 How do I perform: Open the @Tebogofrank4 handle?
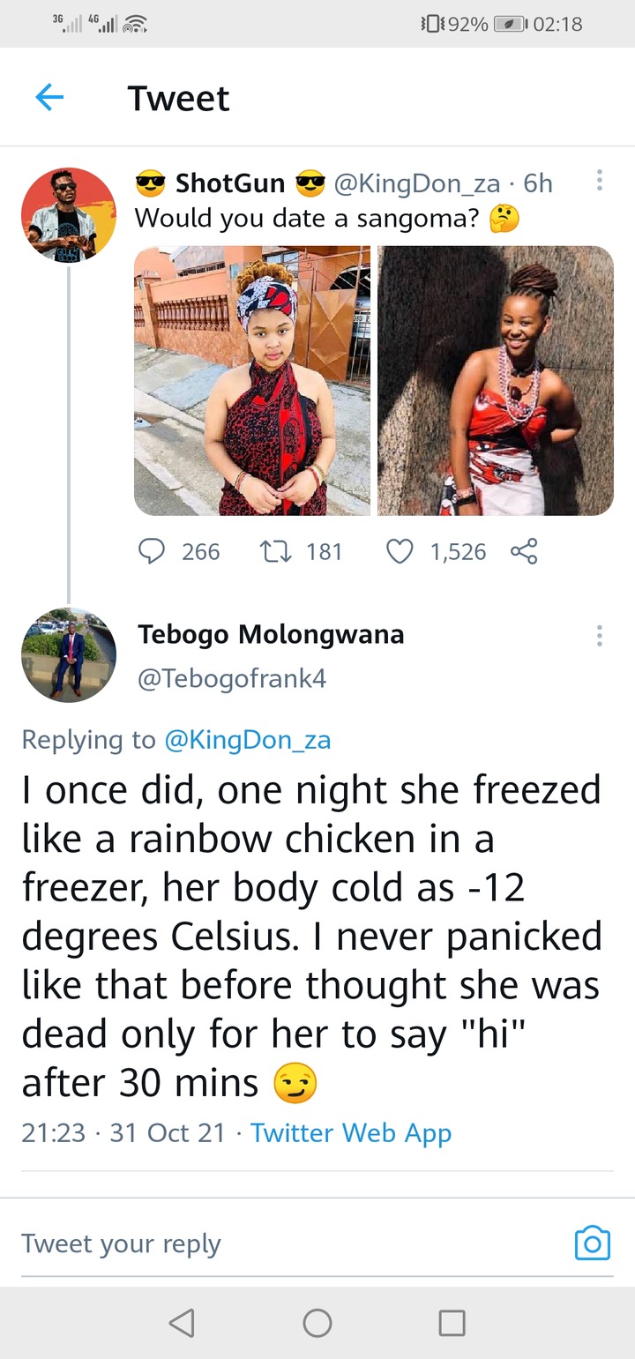pos(232,678)
